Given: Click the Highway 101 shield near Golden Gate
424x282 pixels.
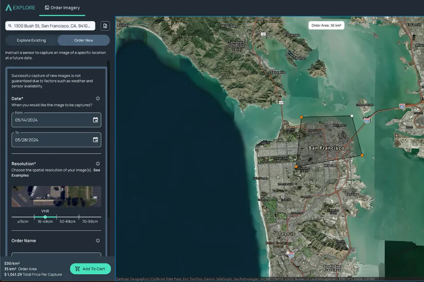Looking at the screenshot, I should pyautogui.click(x=281, y=103).
